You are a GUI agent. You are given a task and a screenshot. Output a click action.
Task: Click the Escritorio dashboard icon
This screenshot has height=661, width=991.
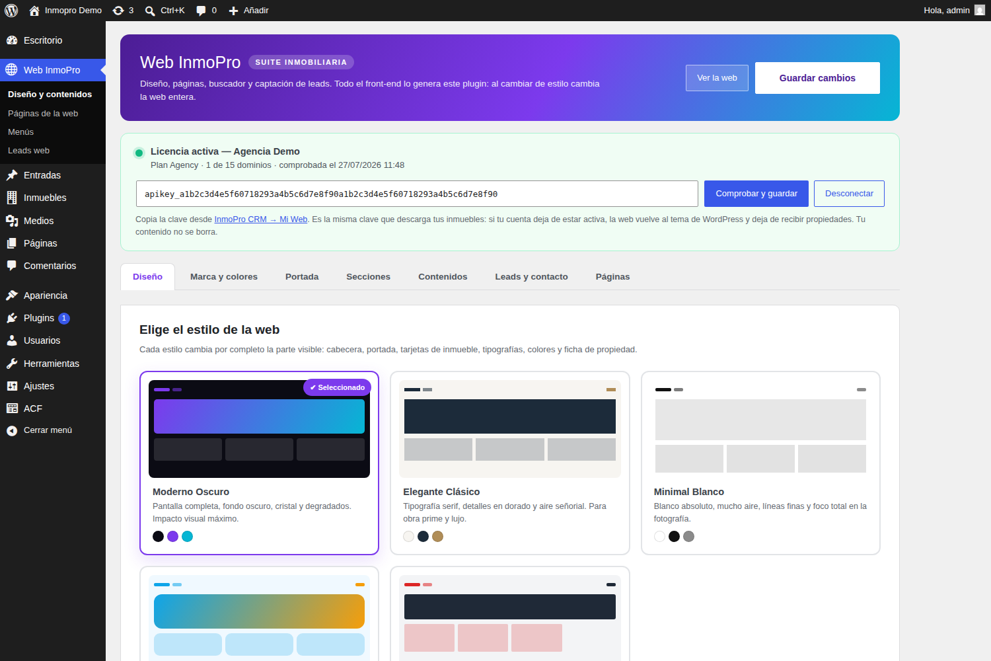[x=12, y=40]
